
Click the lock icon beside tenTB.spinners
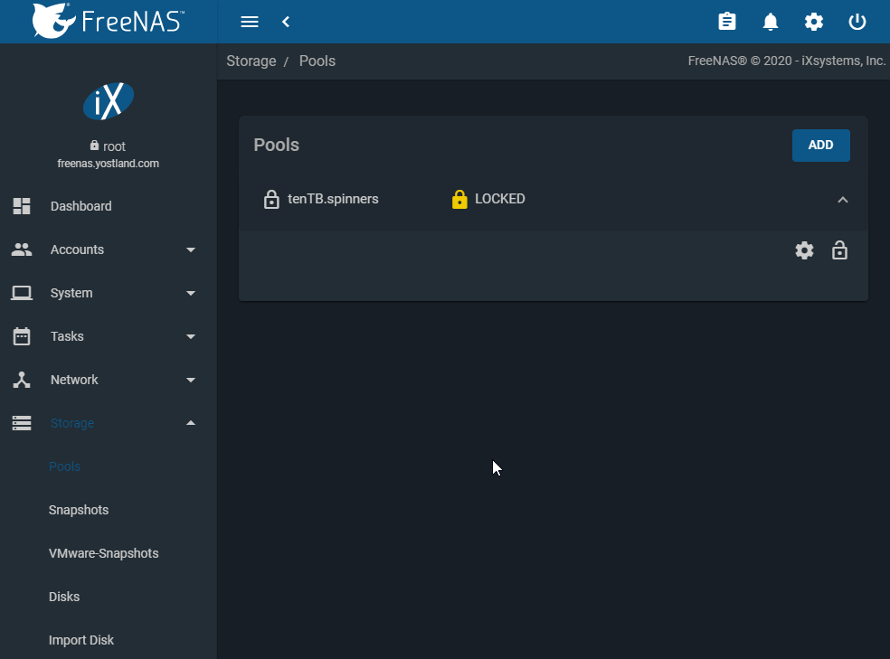pos(271,199)
